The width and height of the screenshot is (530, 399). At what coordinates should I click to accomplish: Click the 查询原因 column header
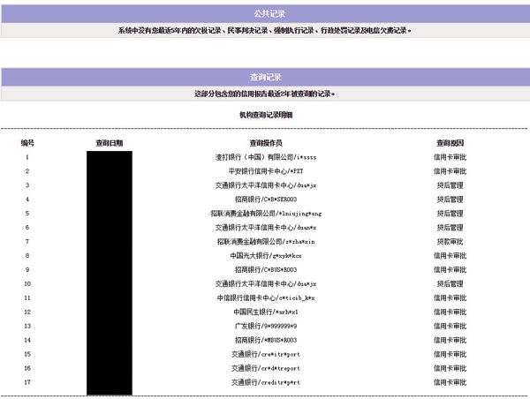point(450,143)
